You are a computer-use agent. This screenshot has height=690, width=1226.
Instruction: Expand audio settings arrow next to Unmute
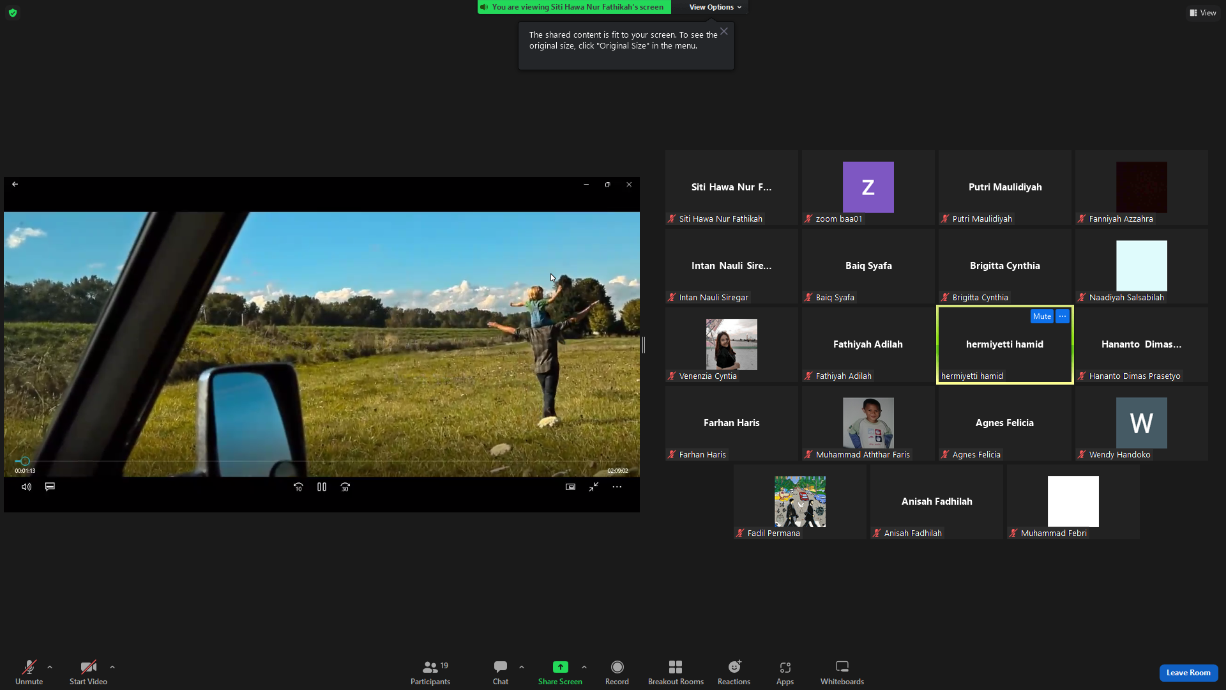[50, 667]
